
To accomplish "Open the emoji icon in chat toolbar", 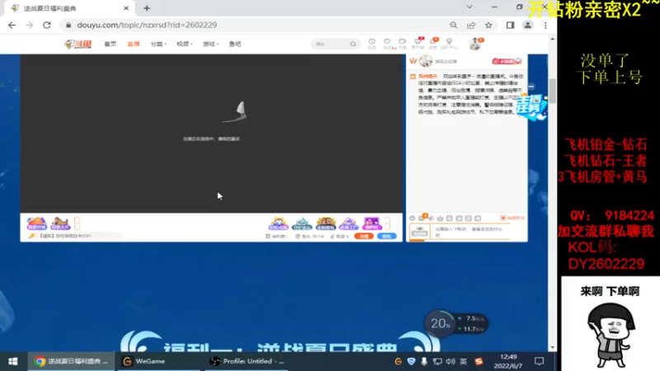I will (412, 218).
